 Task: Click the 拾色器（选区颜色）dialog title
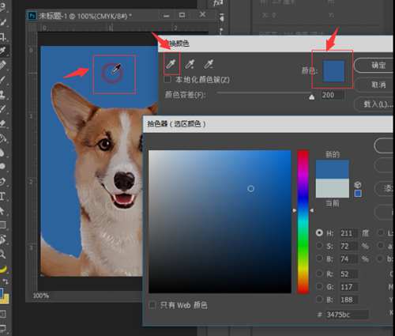(x=176, y=123)
